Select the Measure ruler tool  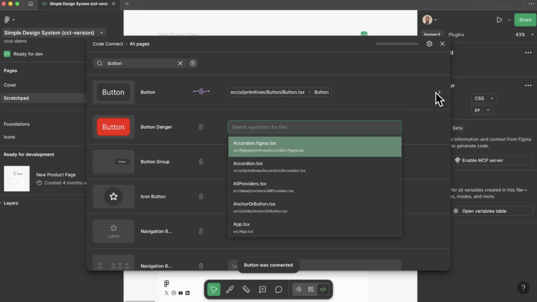pyautogui.click(x=246, y=290)
